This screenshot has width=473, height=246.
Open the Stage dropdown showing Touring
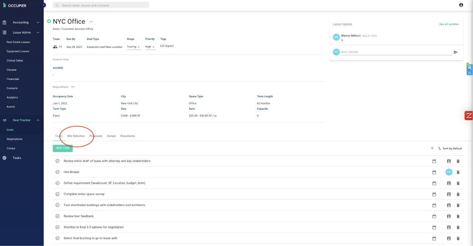[x=134, y=47]
